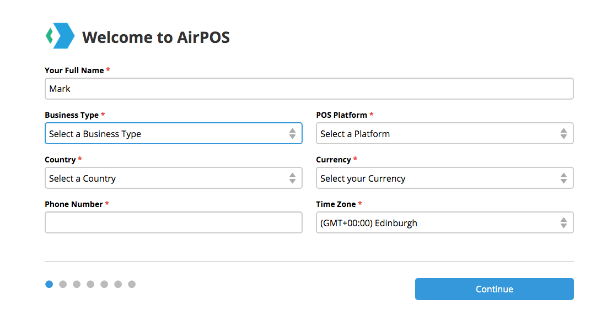Click the fifth progress dot
591x316 pixels.
tap(104, 284)
